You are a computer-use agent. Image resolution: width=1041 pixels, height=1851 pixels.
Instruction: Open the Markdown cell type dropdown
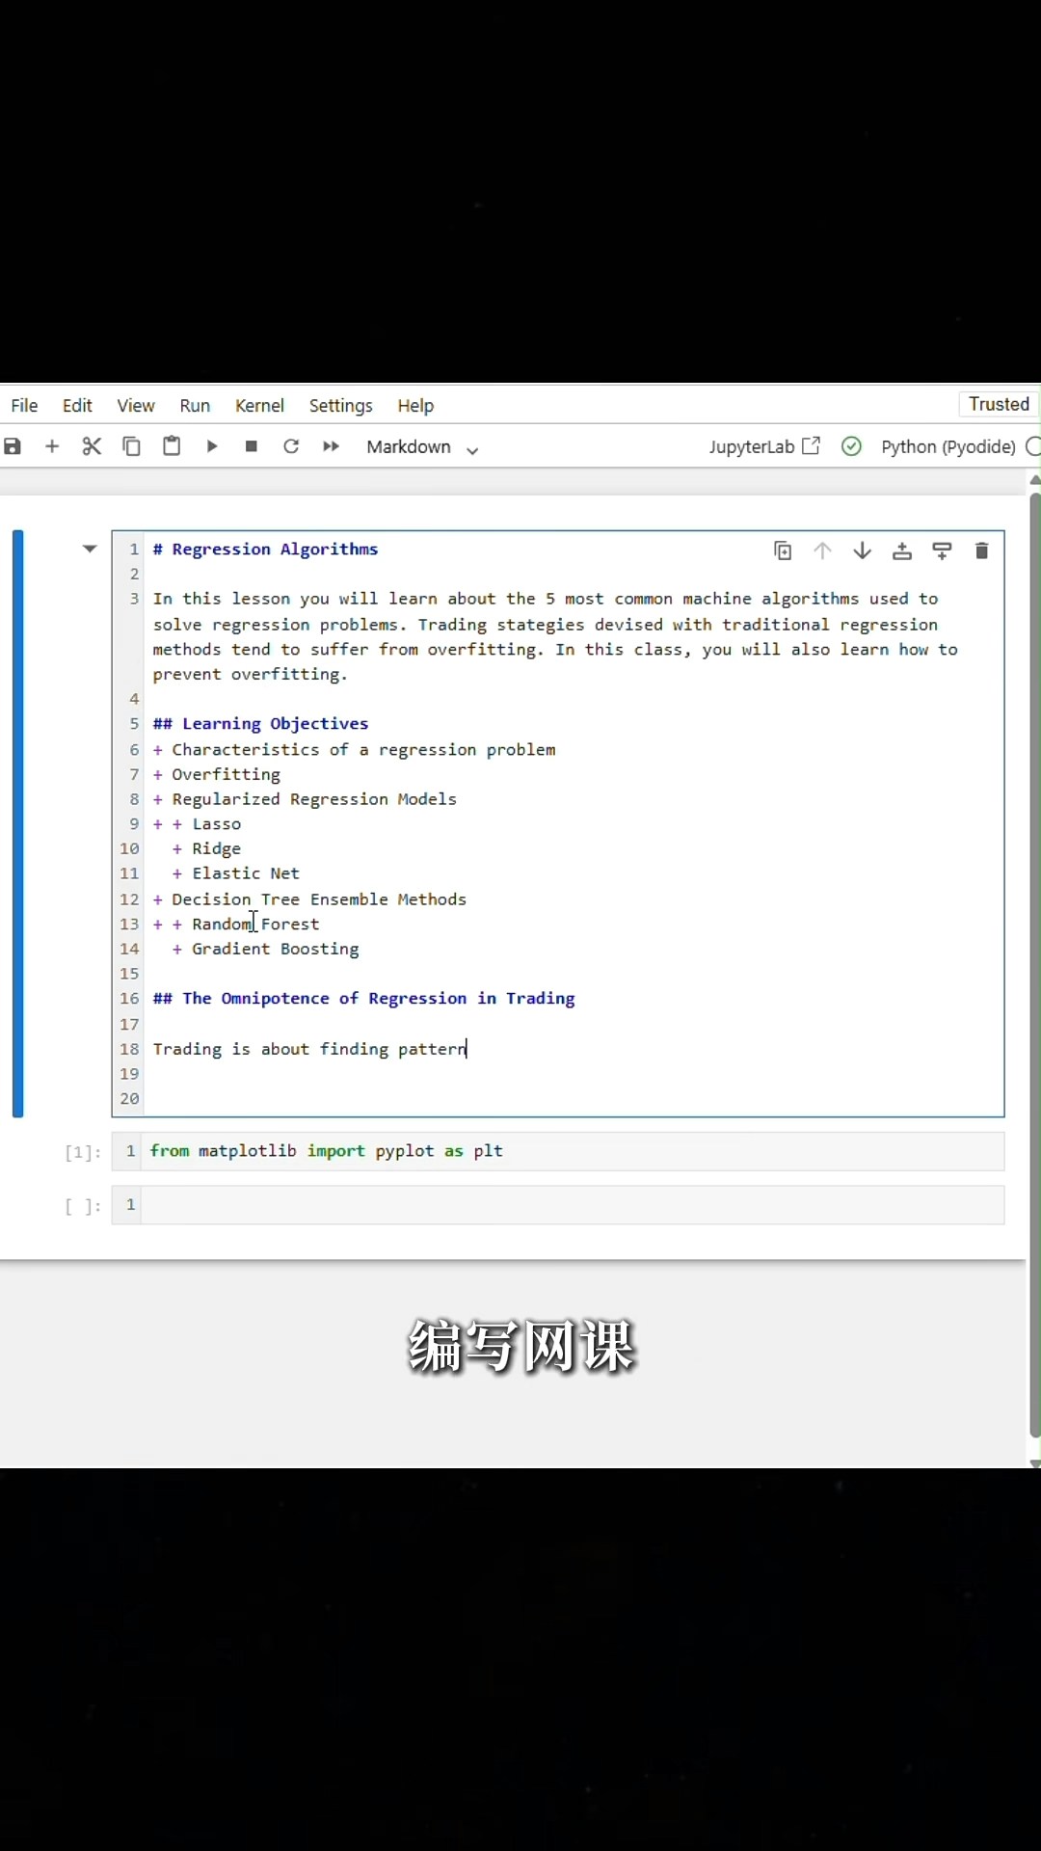(x=422, y=447)
